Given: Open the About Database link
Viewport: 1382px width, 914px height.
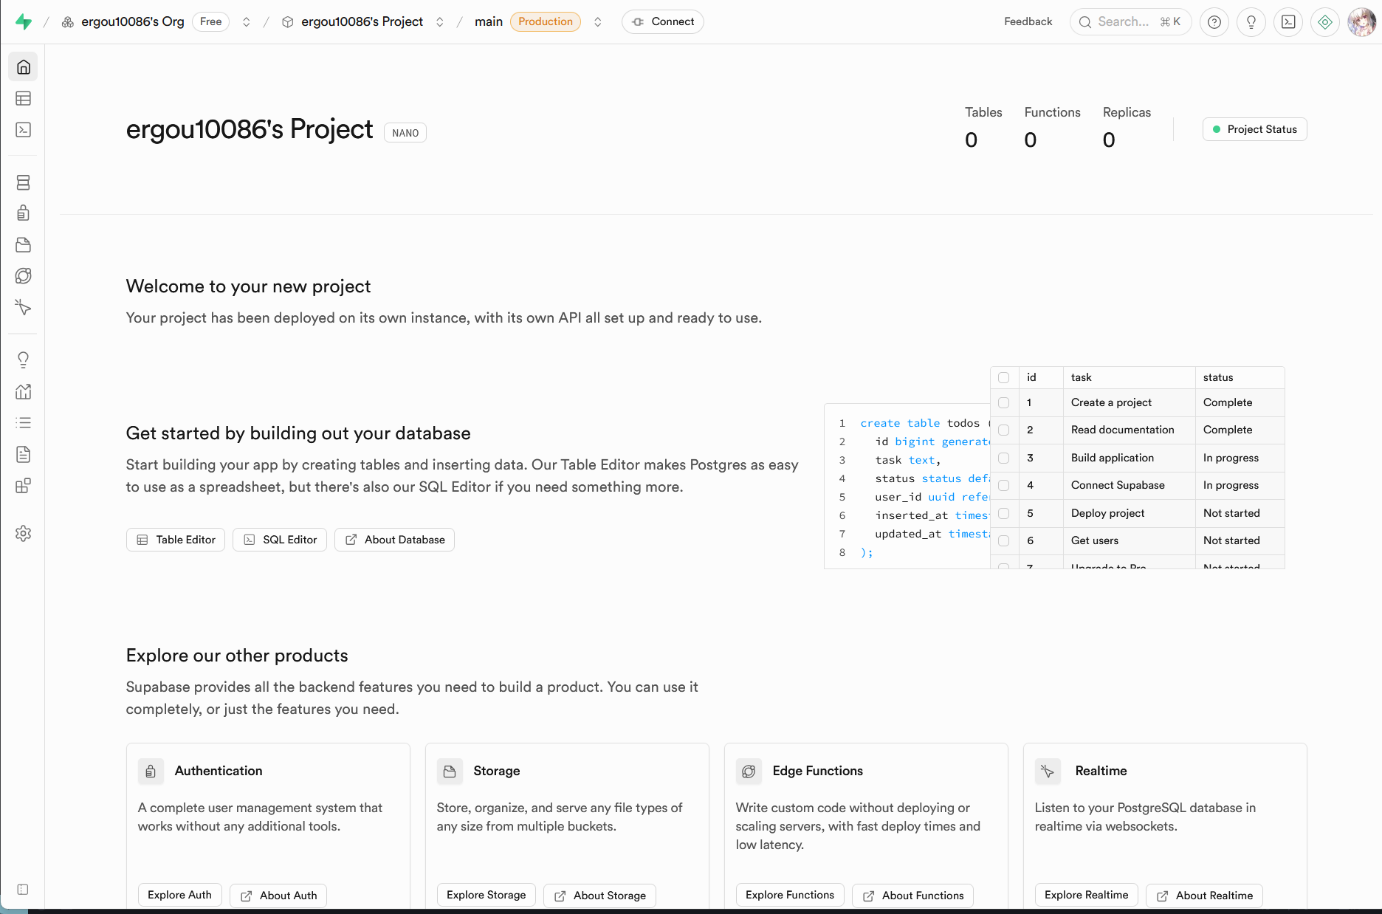Looking at the screenshot, I should (x=394, y=540).
